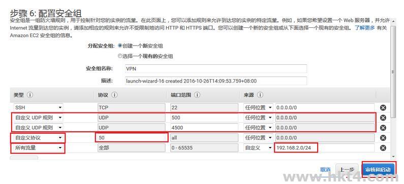Viewport: 404px width, 184px height.
Task: Select 选择一个现有的安全组 radio option
Action: pyautogui.click(x=120, y=56)
